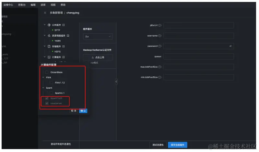The width and height of the screenshot is (259, 152).
Task: Click the 存储组件 storage disk icon
Action: click(49, 46)
